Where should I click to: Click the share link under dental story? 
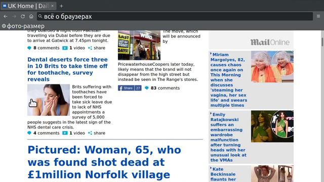click(99, 133)
